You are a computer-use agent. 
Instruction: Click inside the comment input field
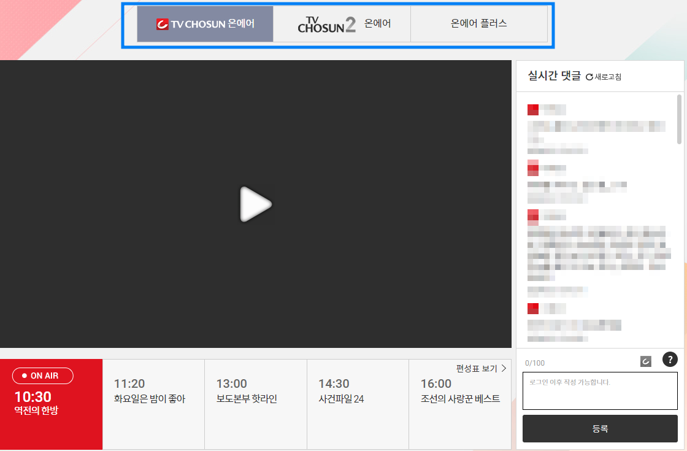click(x=600, y=390)
